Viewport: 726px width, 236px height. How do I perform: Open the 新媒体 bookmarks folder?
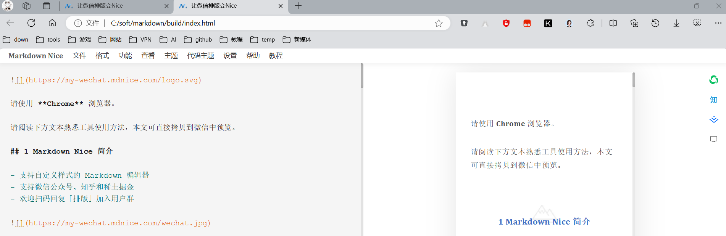tap(297, 40)
